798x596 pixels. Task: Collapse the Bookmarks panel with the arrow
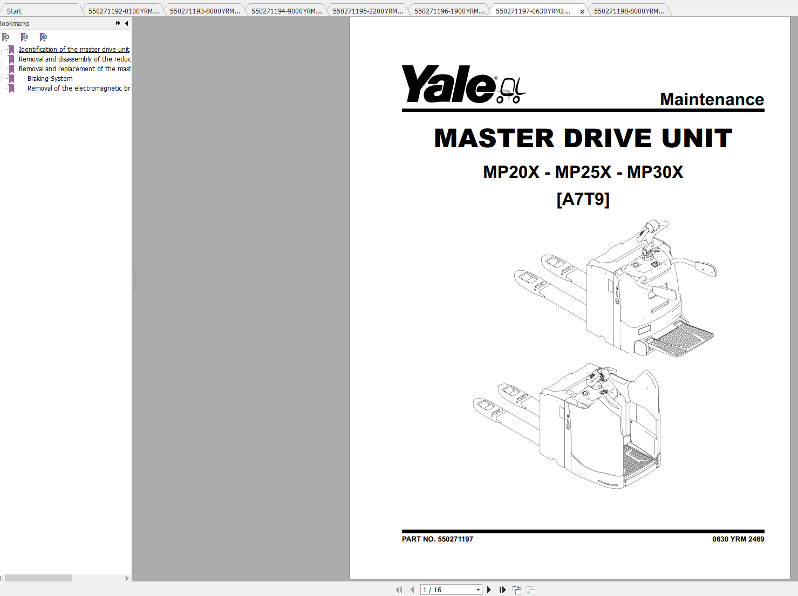(x=126, y=23)
